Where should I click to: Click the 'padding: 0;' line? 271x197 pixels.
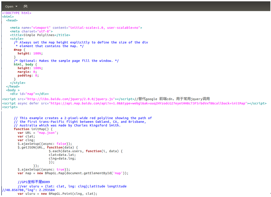[x=28, y=75]
